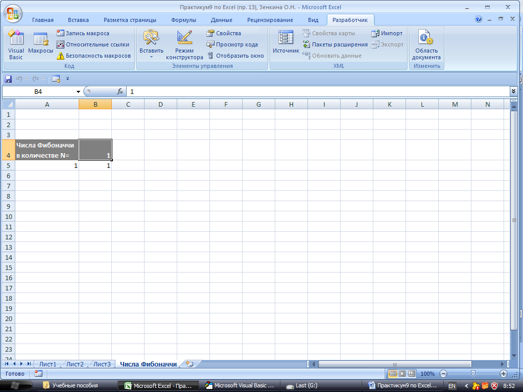
Task: Select all cells corner button
Action: tap(8, 104)
